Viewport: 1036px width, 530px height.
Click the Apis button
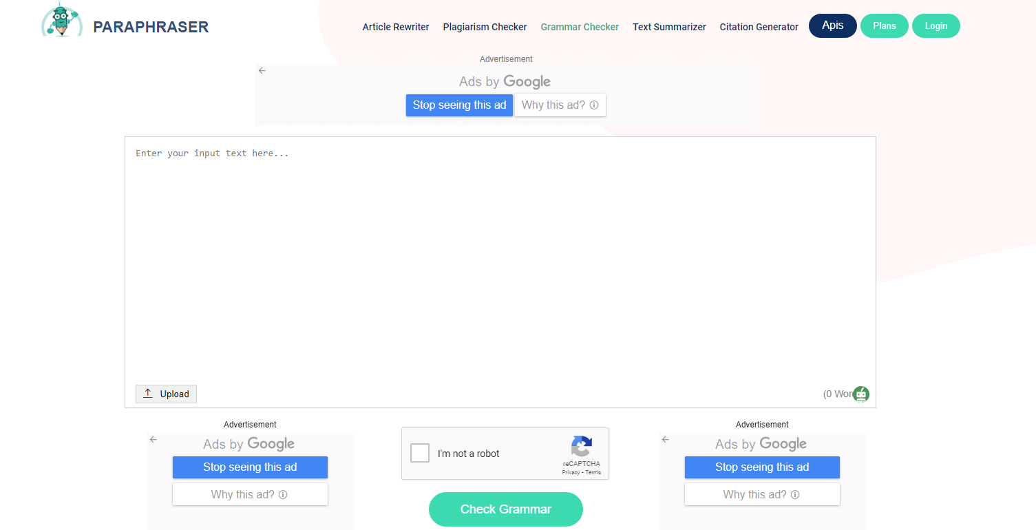(833, 25)
